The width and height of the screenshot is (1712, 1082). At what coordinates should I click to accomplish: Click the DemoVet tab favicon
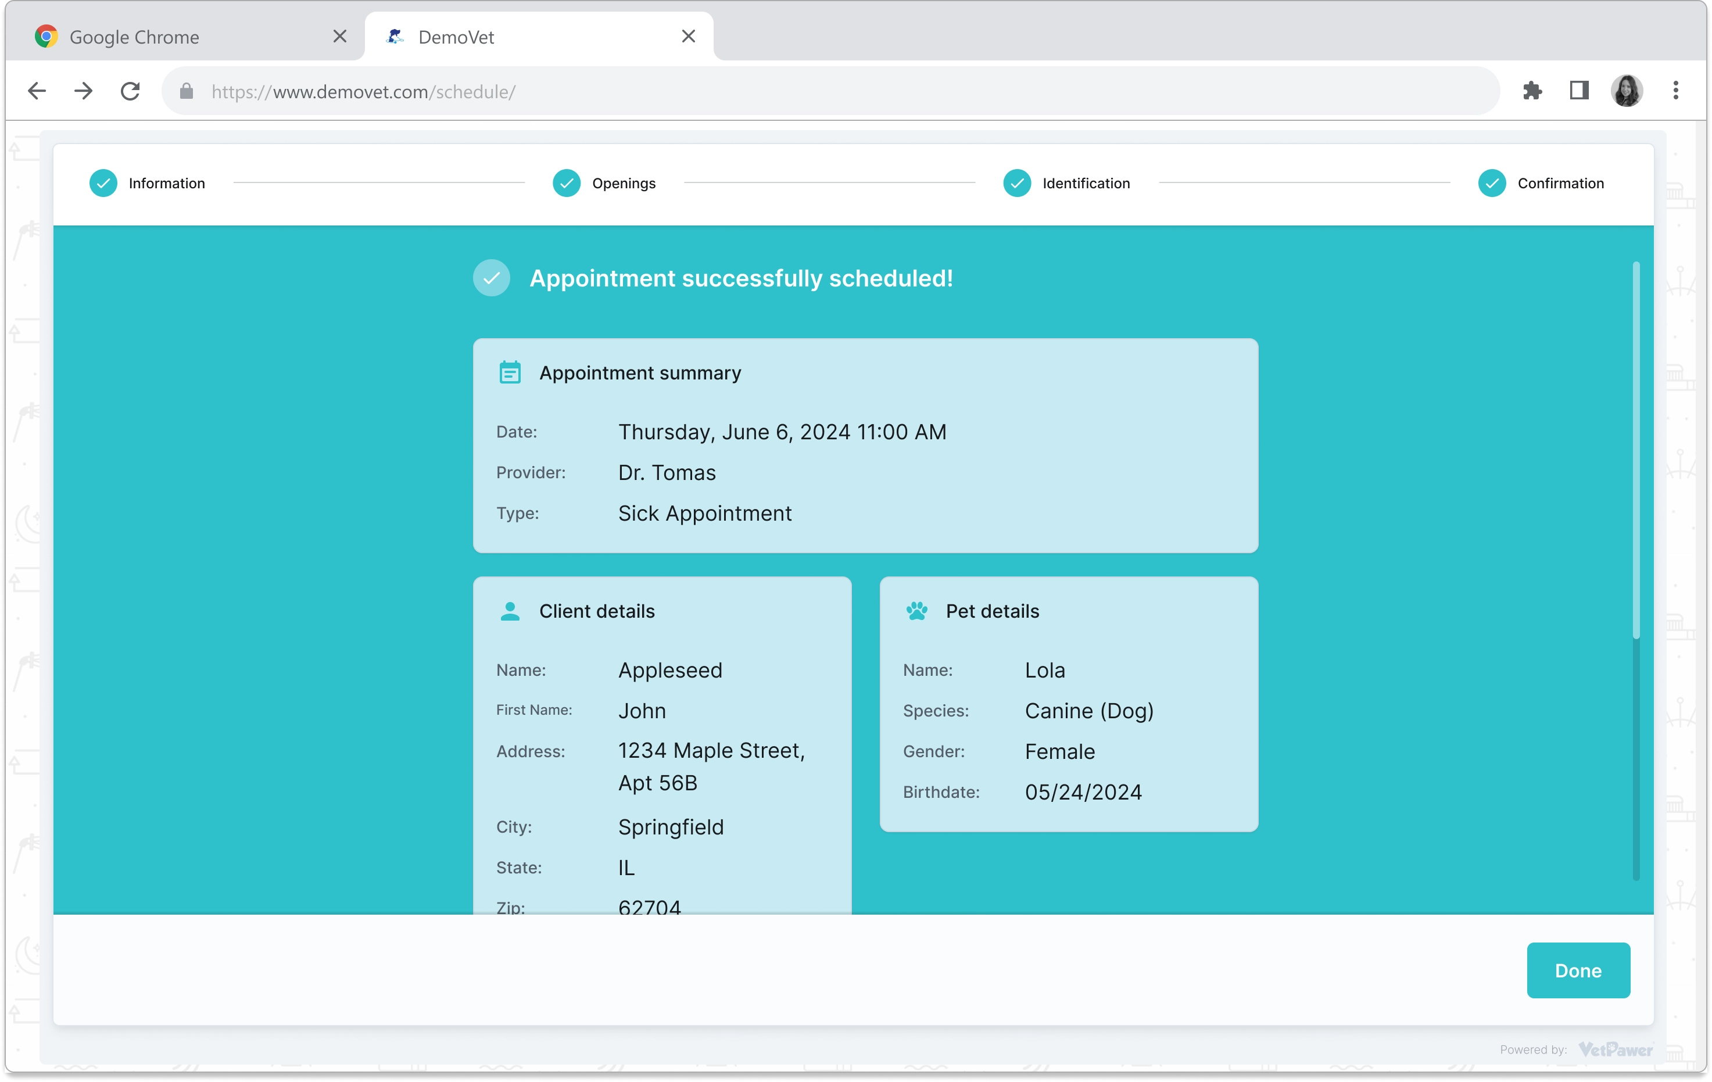coord(395,36)
